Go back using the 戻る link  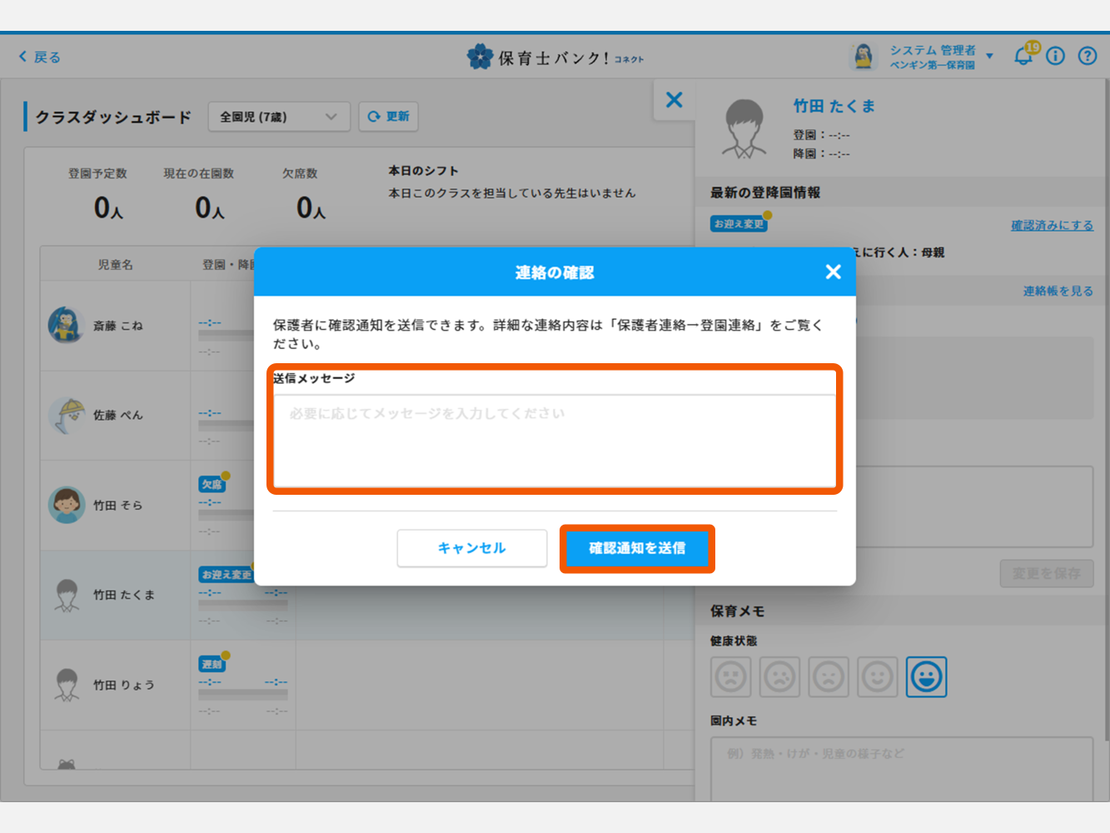click(x=40, y=57)
